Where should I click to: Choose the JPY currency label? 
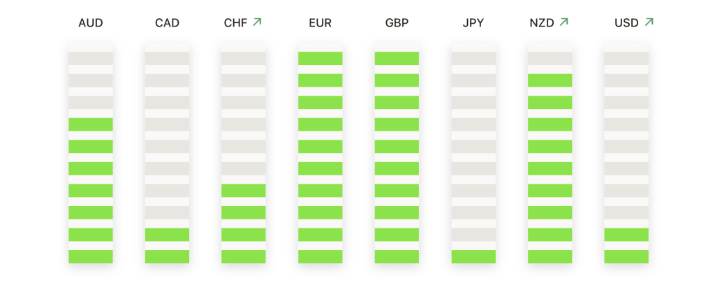[473, 23]
